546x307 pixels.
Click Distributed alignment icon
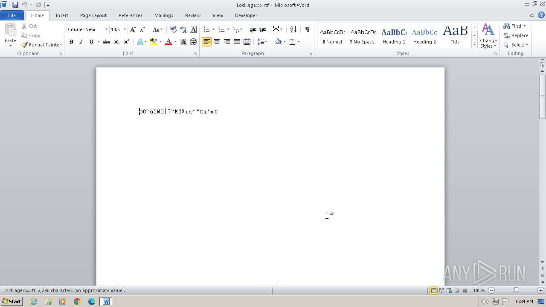coord(247,42)
